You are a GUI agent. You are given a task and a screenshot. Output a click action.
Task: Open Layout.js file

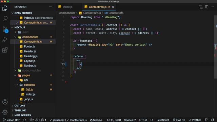29,61
